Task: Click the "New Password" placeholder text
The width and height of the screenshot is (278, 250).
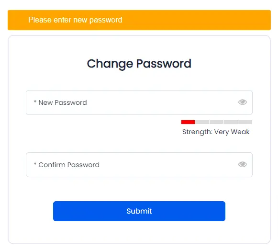Action: [x=63, y=102]
